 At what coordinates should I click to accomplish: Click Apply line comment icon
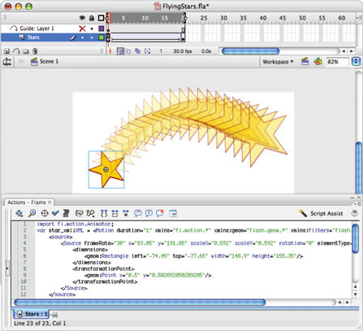tap(149, 213)
